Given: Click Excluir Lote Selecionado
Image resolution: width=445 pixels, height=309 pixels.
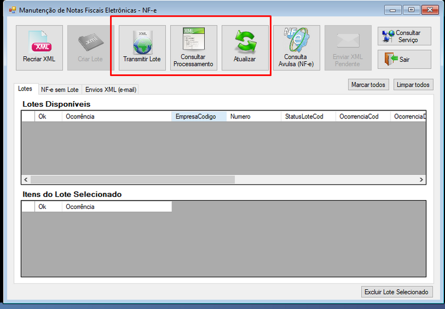Looking at the screenshot, I should point(397,292).
